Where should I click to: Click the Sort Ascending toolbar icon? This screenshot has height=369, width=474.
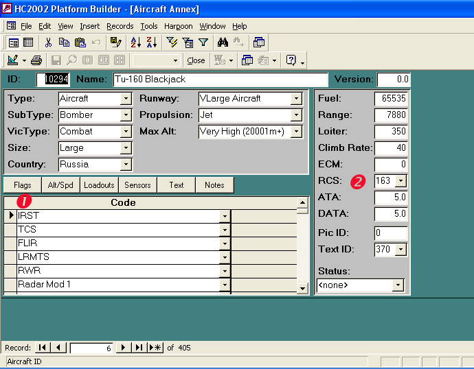pos(136,43)
